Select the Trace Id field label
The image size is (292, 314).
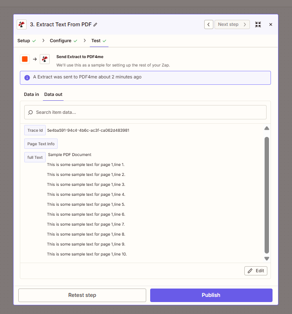pos(35,130)
